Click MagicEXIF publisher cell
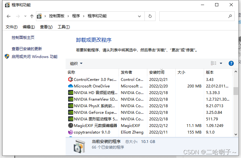241x158 pixels. 131,126
